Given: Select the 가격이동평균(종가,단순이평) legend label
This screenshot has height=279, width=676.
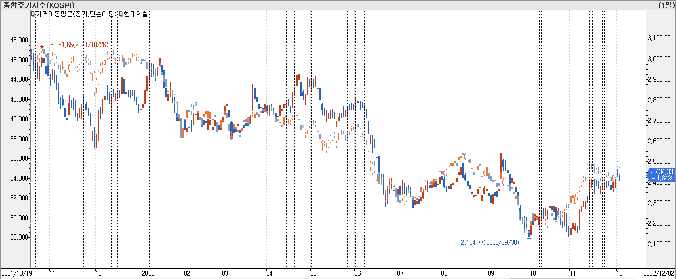Looking at the screenshot, I should 76,14.
